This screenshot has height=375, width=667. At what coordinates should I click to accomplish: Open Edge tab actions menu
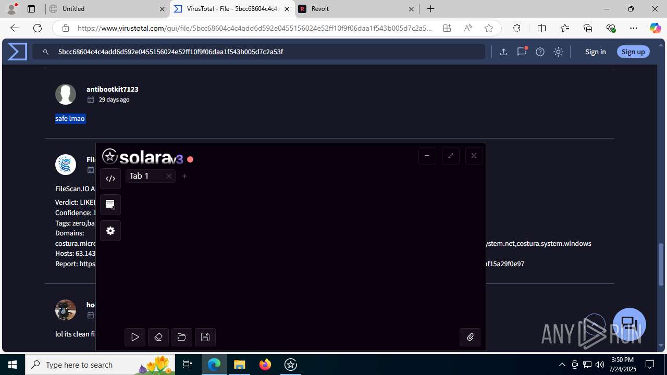point(31,9)
